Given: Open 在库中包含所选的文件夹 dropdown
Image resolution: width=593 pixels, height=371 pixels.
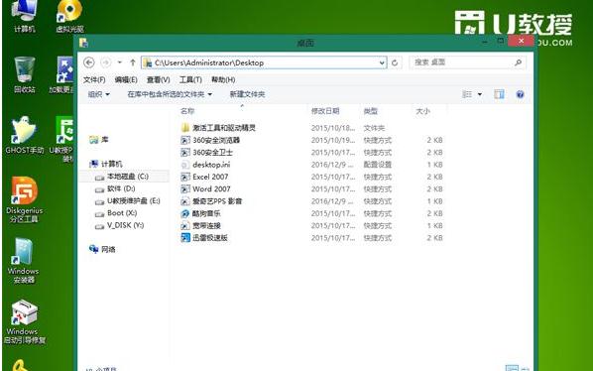Looking at the screenshot, I should click(170, 94).
